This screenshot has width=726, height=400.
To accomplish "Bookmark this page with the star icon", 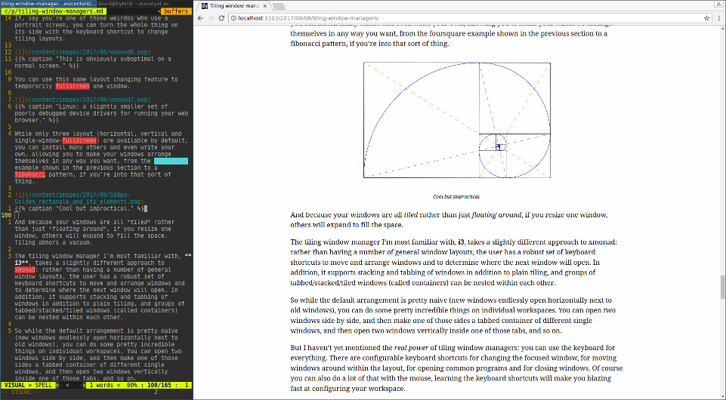I will pos(706,18).
